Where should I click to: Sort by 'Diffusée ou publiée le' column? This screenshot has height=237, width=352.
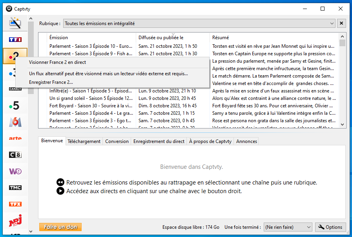(173, 38)
